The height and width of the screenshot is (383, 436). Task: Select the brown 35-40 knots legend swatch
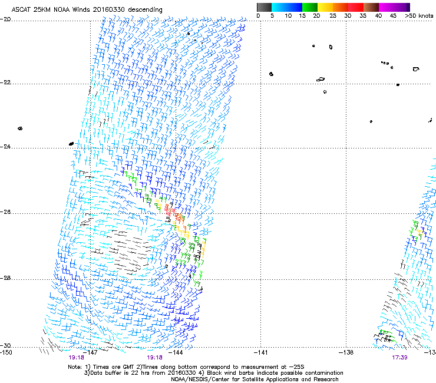click(x=371, y=7)
